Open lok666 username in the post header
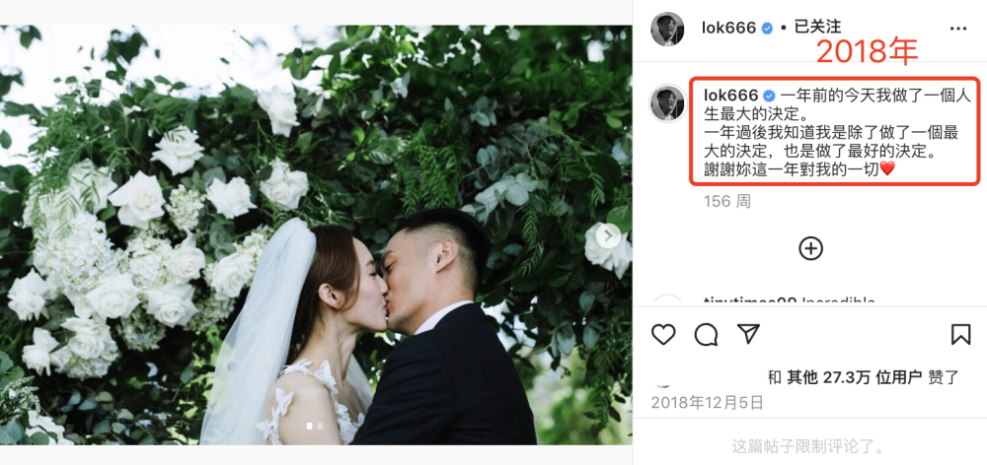Viewport: 987px width, 465px height. [728, 28]
